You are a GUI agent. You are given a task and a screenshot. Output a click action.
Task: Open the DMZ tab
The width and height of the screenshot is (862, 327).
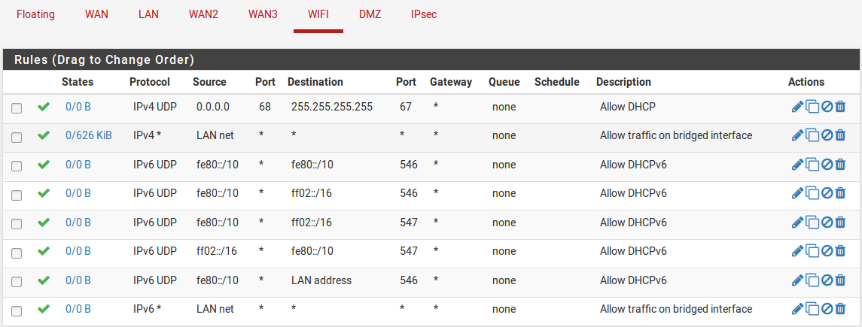(370, 14)
